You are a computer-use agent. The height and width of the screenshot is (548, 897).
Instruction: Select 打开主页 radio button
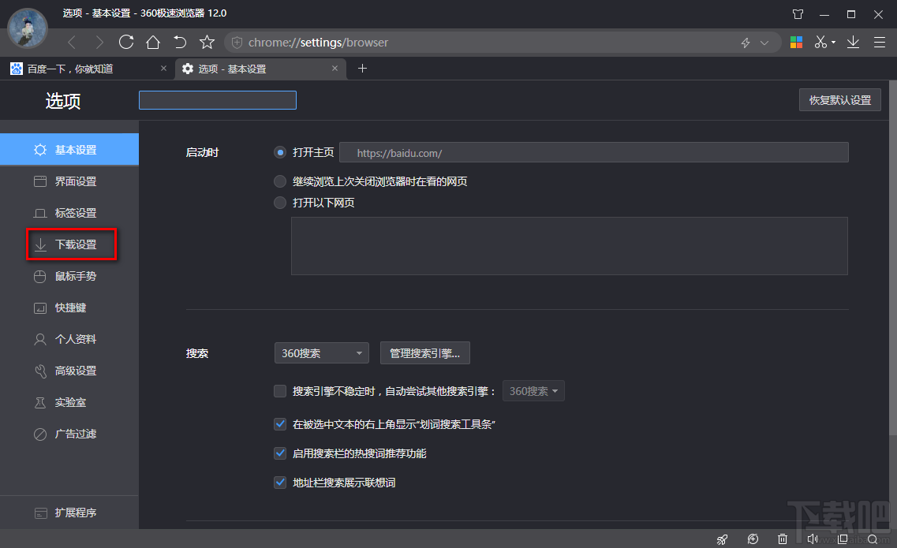tap(280, 153)
